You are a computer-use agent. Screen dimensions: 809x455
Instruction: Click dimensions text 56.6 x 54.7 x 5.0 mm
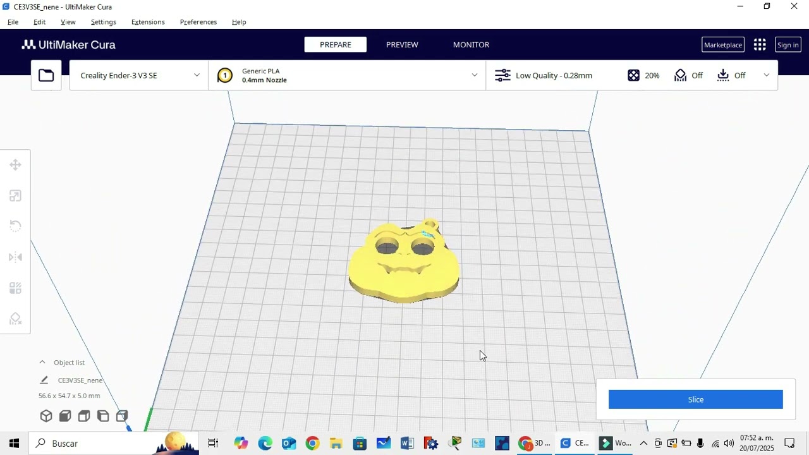click(69, 396)
